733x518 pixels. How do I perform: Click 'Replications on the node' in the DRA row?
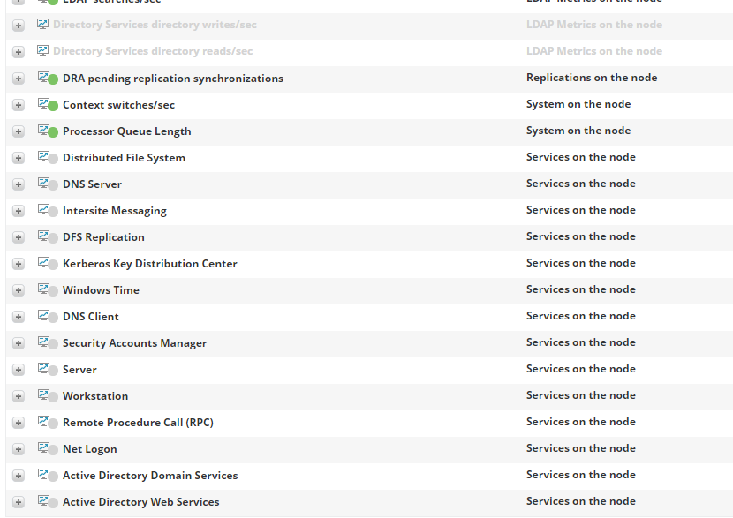[592, 78]
